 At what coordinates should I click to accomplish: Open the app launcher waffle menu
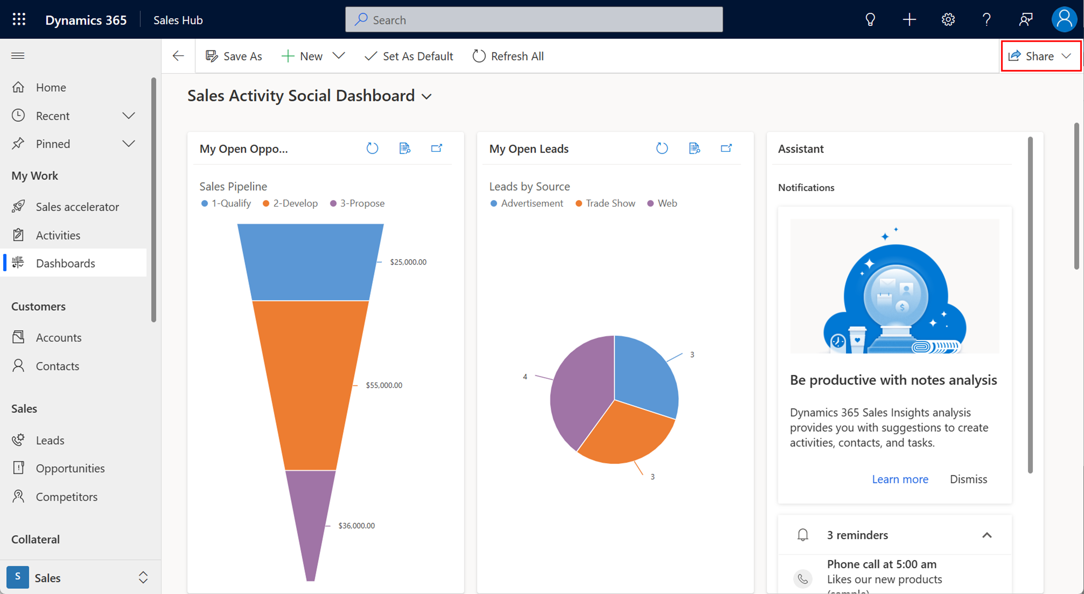click(19, 19)
